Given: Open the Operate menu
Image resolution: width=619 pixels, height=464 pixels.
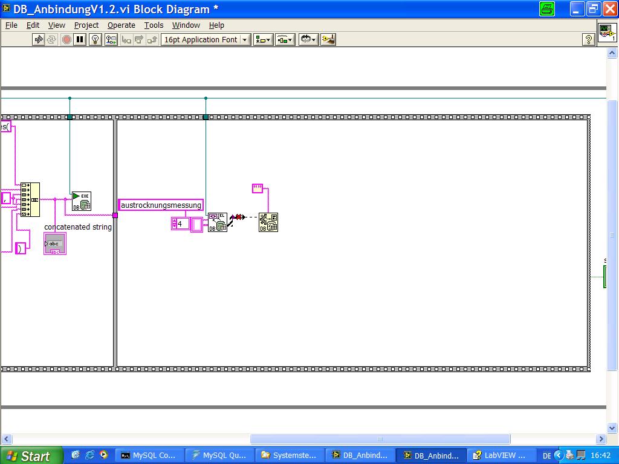Looking at the screenshot, I should pyautogui.click(x=121, y=25).
